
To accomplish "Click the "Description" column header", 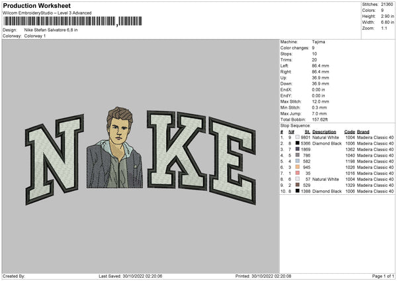I will click(324, 132).
